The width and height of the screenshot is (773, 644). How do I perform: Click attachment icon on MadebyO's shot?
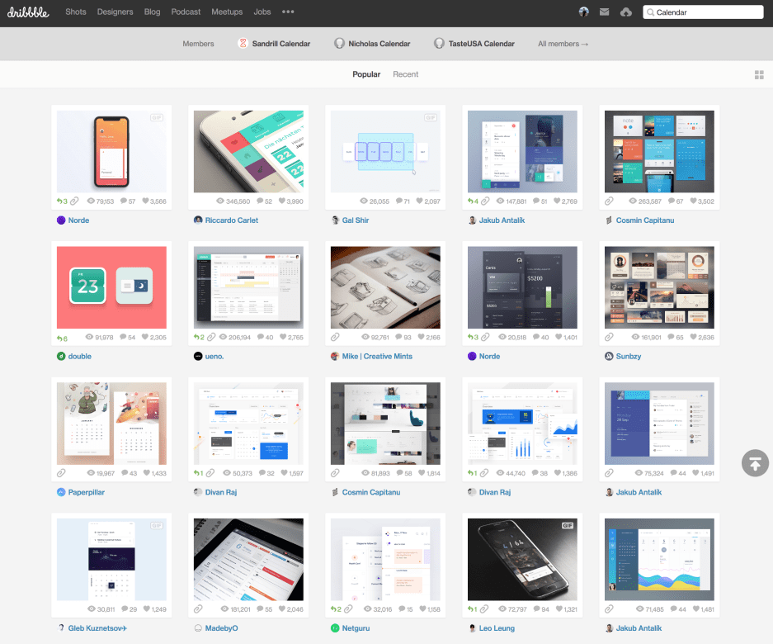point(198,609)
